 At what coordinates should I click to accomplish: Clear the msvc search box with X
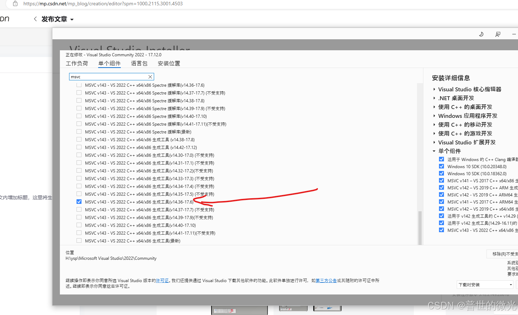coord(150,77)
